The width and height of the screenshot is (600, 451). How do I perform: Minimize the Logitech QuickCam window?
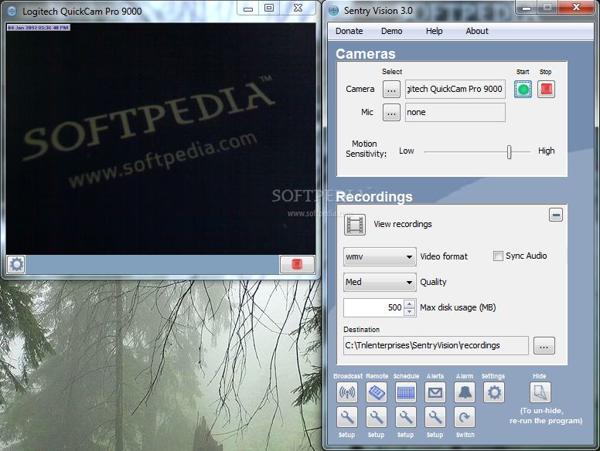(x=248, y=8)
